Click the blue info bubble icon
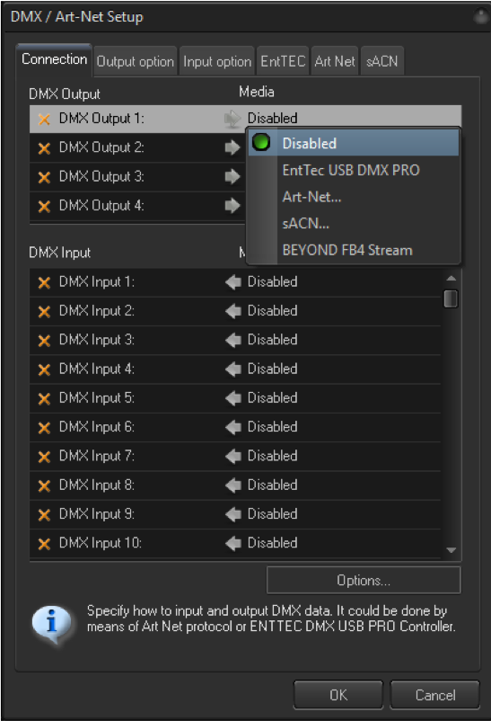 coord(51,623)
